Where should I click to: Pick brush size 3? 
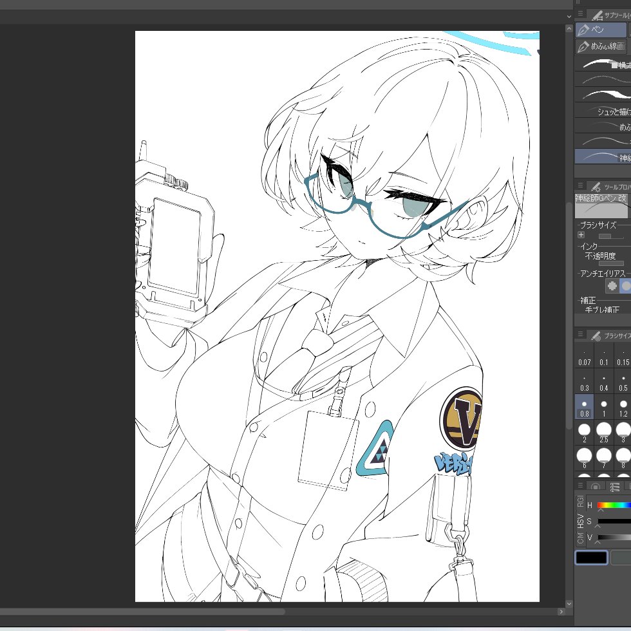623,433
